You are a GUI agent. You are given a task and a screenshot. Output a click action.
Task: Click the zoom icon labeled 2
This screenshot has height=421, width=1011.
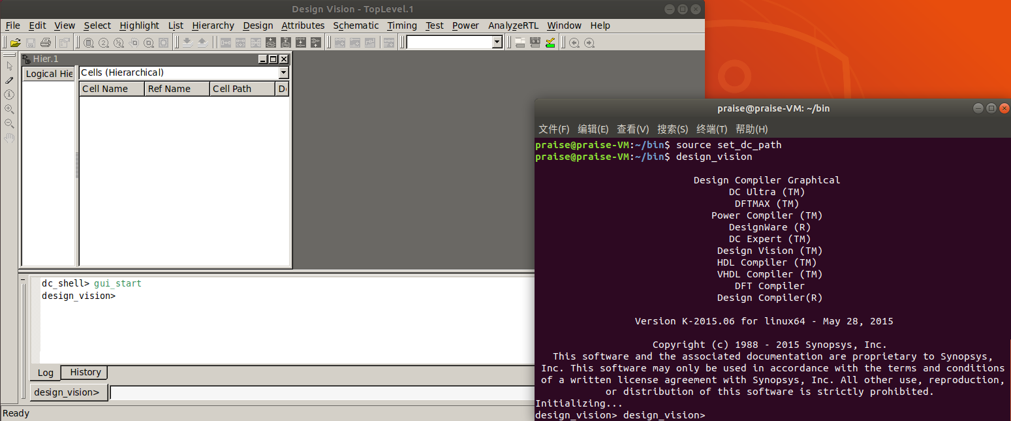click(x=104, y=42)
